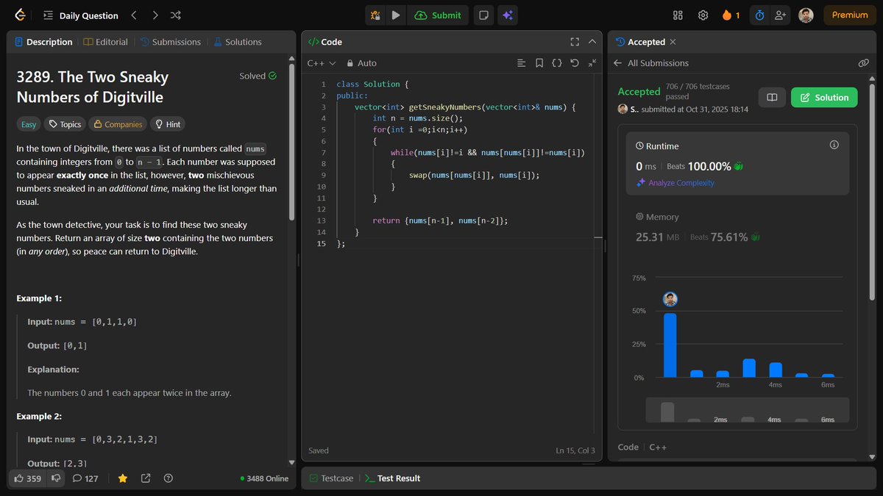
Task: Click the green Solution button
Action: (x=824, y=97)
